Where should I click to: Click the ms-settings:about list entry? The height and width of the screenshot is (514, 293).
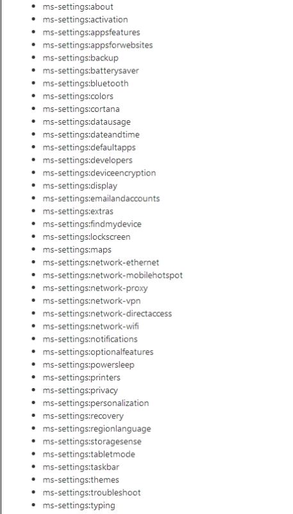(x=78, y=6)
